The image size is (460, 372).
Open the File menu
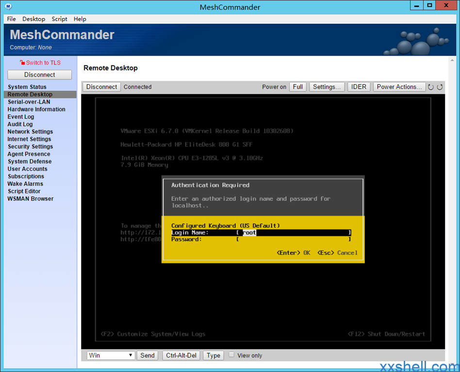coord(12,19)
